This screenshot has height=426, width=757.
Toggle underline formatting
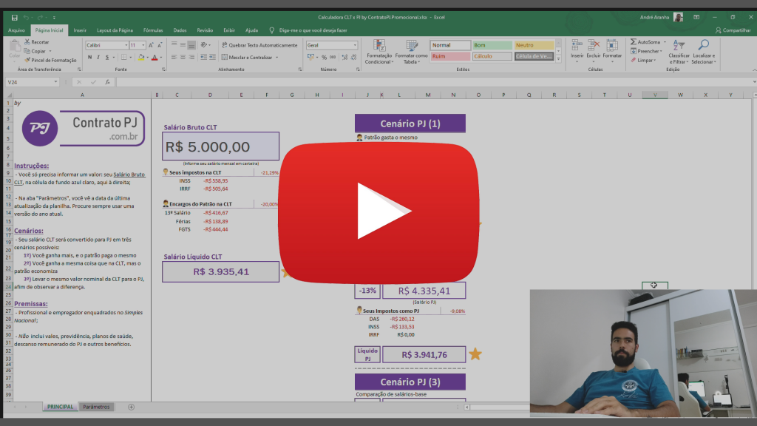pyautogui.click(x=106, y=57)
